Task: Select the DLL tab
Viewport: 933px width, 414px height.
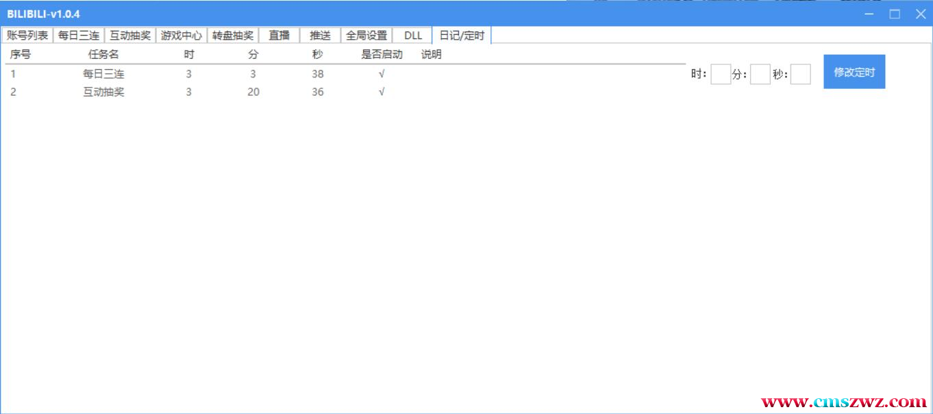Action: point(412,36)
